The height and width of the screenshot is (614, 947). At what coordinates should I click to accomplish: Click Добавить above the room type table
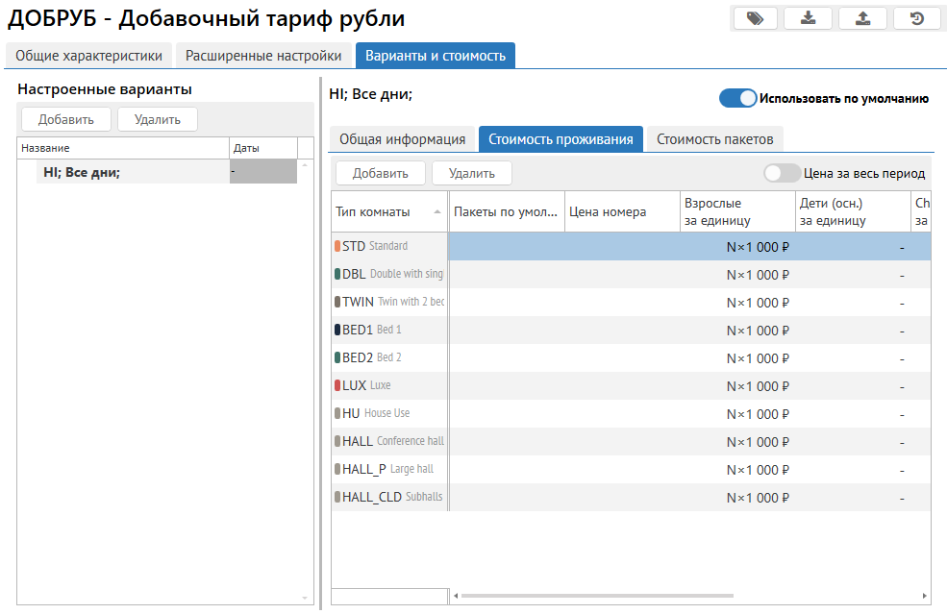point(381,173)
